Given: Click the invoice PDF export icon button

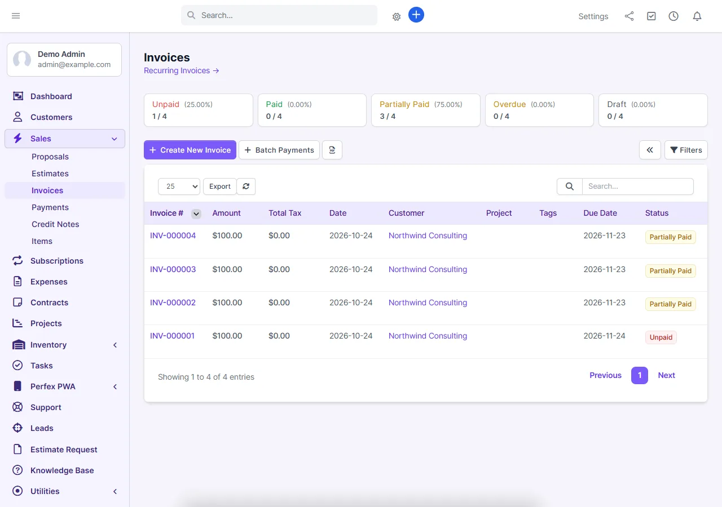Looking at the screenshot, I should click(x=332, y=150).
